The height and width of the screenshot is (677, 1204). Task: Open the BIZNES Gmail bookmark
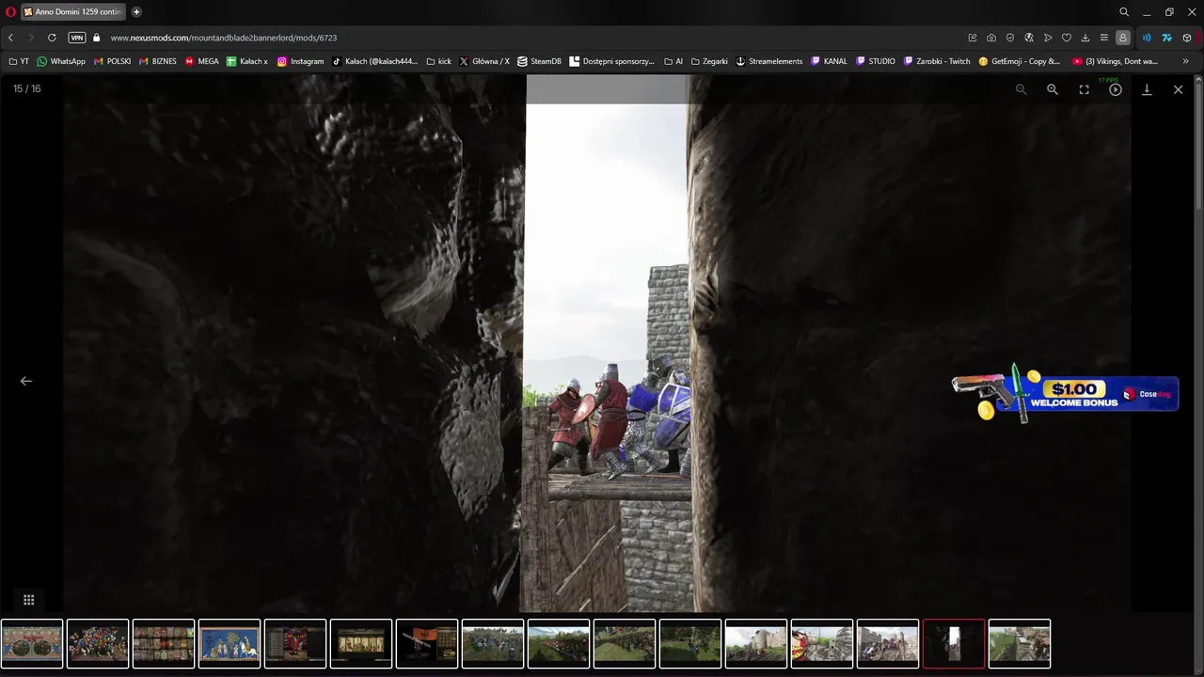[158, 61]
